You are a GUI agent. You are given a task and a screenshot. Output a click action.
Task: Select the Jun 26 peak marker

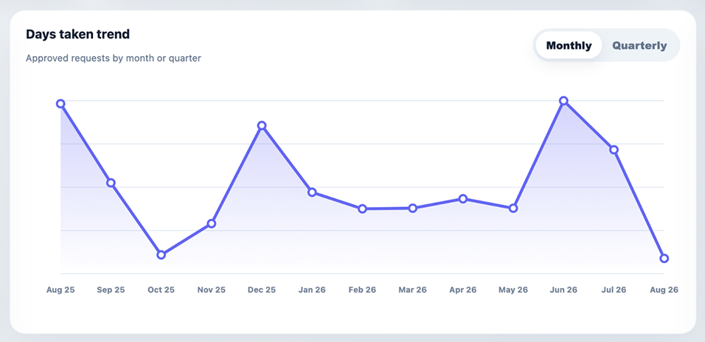pyautogui.click(x=563, y=101)
